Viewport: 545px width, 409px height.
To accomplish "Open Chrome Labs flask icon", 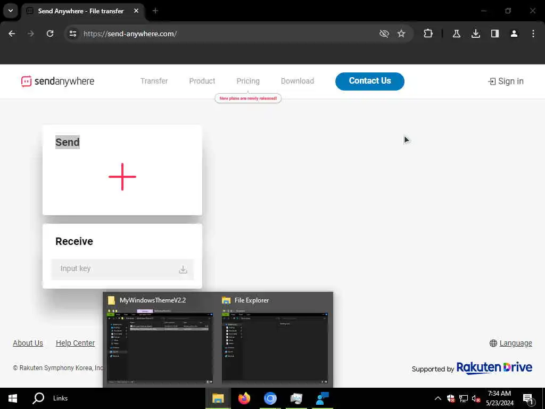I will pos(456,34).
